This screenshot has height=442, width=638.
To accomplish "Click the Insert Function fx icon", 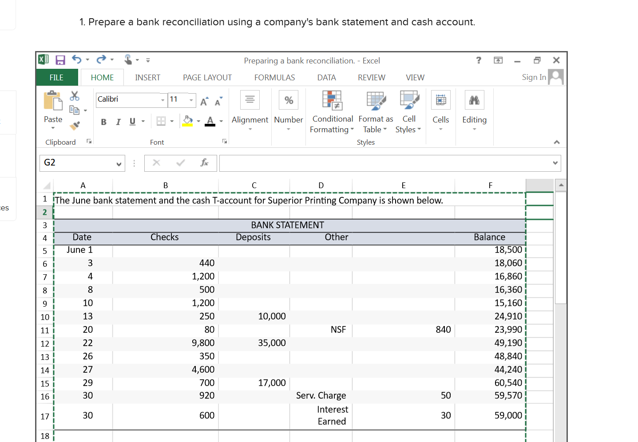I will pyautogui.click(x=204, y=163).
